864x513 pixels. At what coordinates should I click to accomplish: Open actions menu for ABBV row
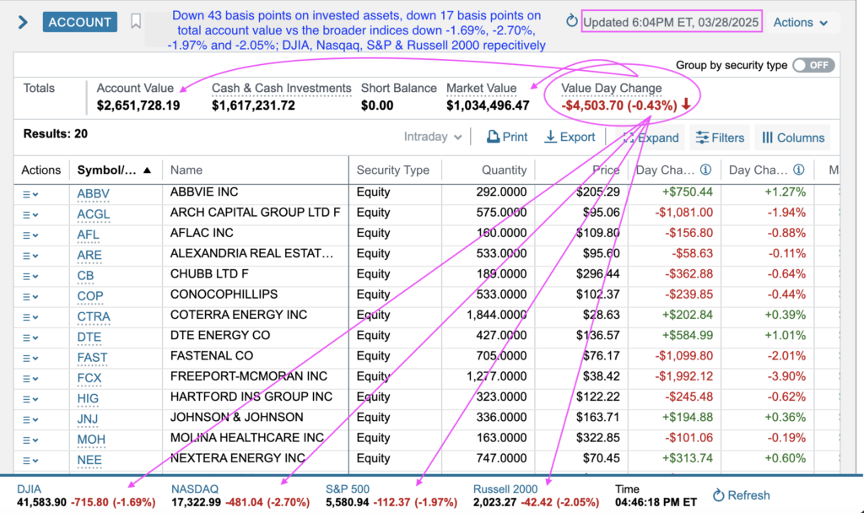coord(30,195)
